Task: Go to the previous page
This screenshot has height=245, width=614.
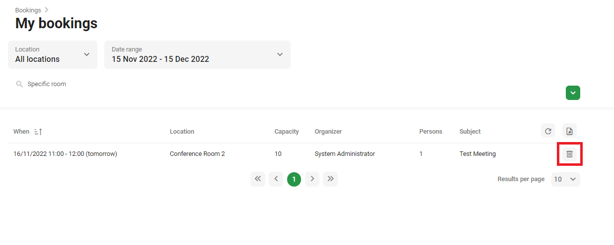Action: point(276,179)
